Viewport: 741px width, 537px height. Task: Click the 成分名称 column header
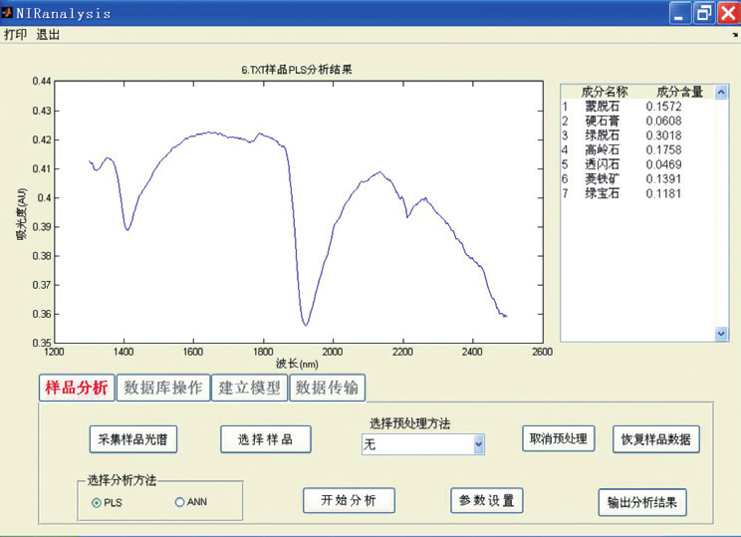click(x=605, y=92)
